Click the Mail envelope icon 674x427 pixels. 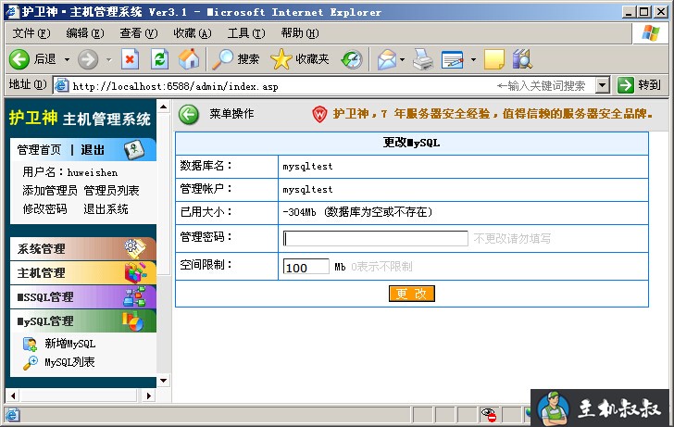tap(387, 59)
